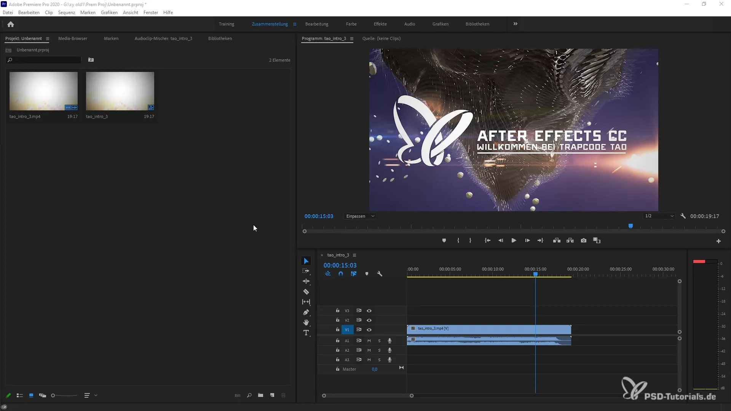Switch to Audioclip-Mischer tab
Viewport: 731px width, 411px height.
[x=163, y=38]
